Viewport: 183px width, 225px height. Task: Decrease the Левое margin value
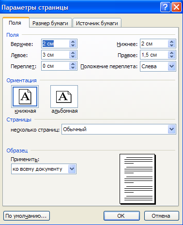pyautogui.click(x=73, y=57)
